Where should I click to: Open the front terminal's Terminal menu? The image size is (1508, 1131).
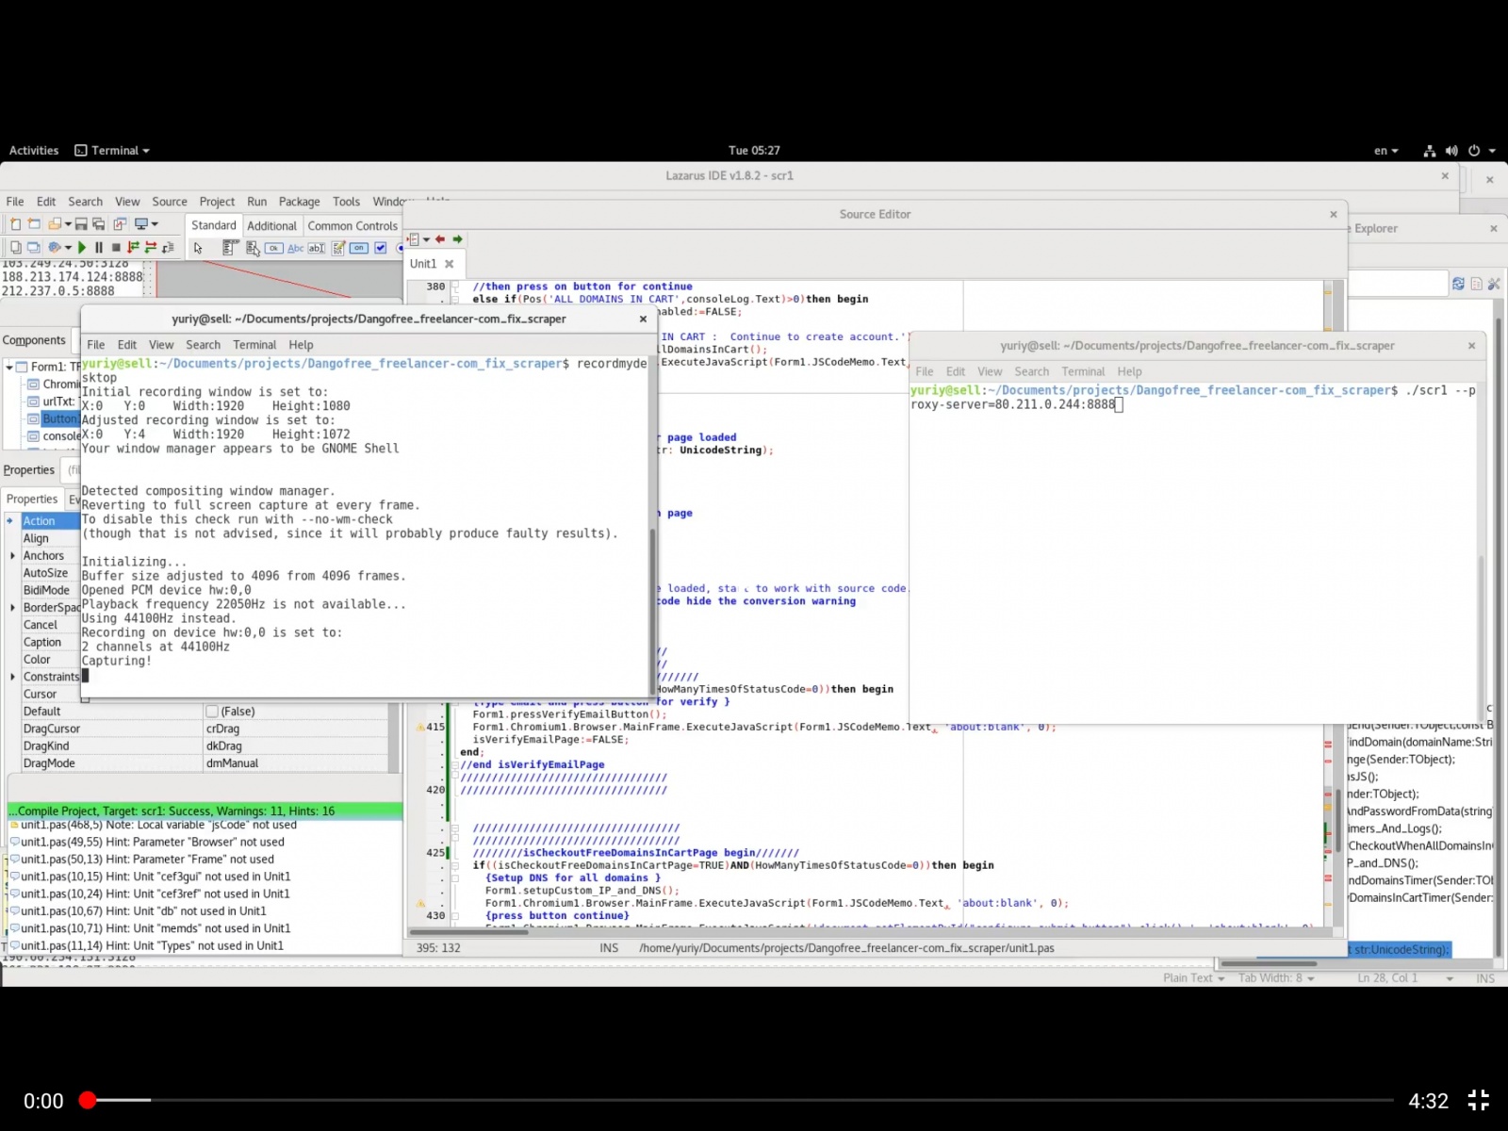tap(254, 345)
